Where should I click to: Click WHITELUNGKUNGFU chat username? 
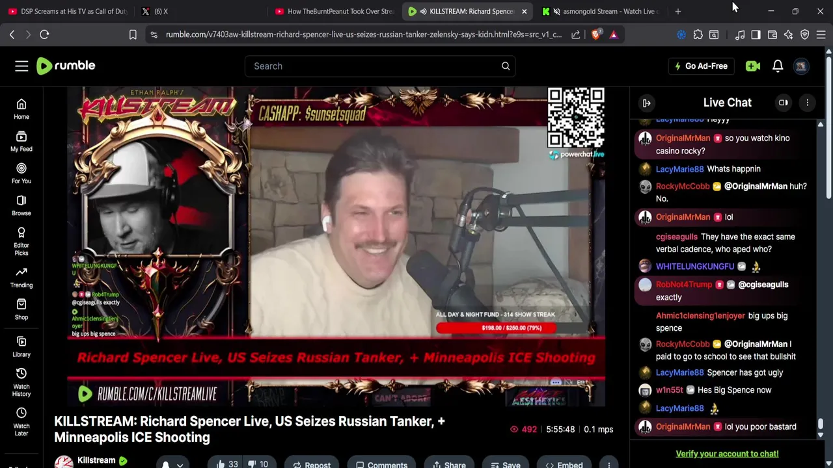click(x=694, y=266)
